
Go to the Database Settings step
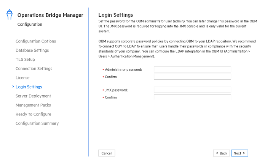32,50
